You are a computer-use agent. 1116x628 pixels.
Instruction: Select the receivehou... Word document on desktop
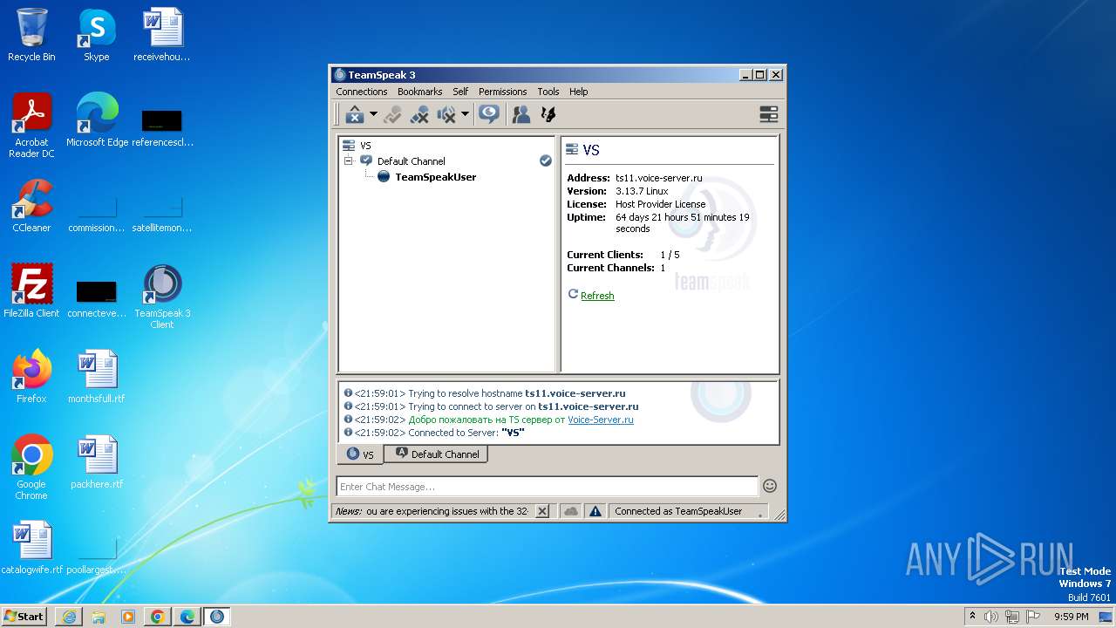pyautogui.click(x=162, y=35)
